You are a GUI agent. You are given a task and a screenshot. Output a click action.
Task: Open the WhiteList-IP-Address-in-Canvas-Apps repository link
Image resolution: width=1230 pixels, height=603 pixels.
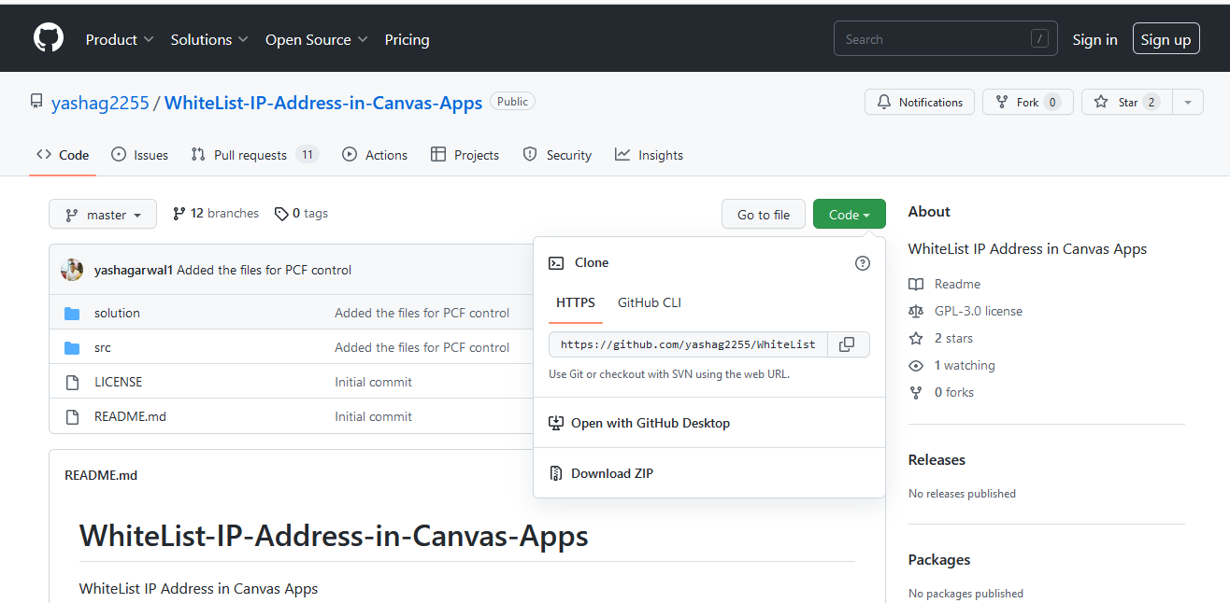click(323, 103)
